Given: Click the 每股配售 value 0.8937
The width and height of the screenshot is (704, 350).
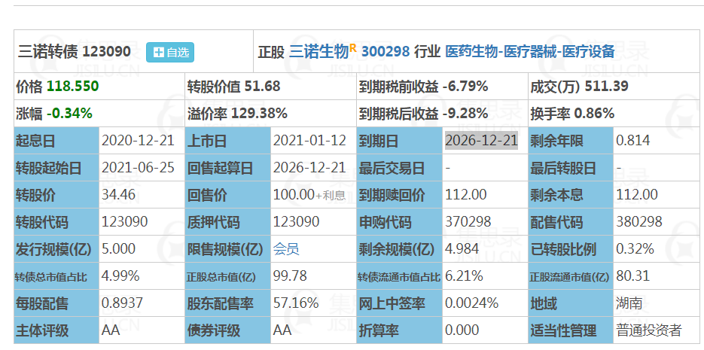Looking at the screenshot, I should pos(122,303).
